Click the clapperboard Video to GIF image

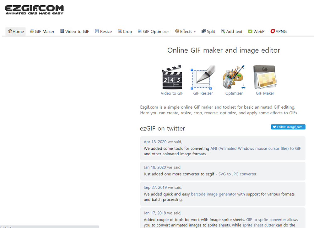pos(172,77)
